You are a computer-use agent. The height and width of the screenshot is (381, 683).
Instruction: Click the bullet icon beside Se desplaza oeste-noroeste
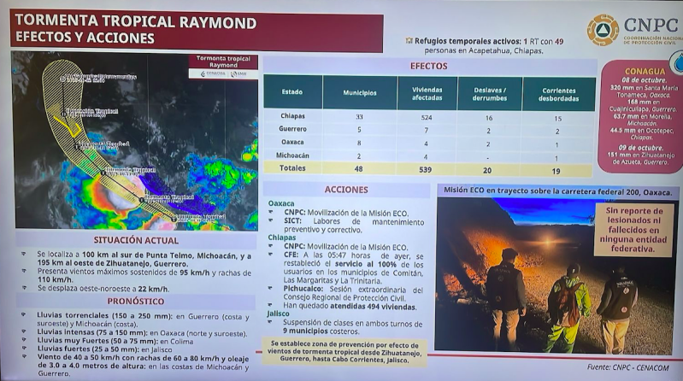point(25,288)
